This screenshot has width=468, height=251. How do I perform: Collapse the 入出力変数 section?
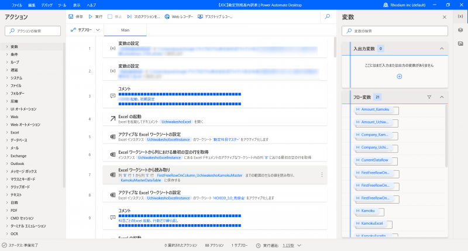pyautogui.click(x=442, y=49)
